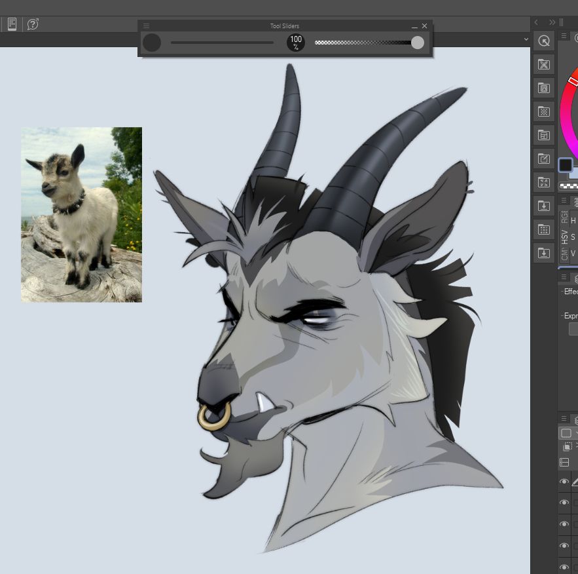Click the pen icon on the top layer row

(575, 482)
